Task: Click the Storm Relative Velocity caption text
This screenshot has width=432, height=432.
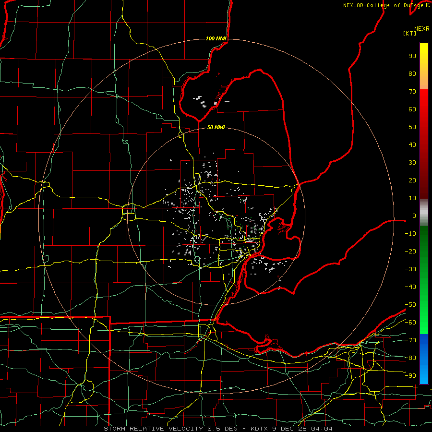Action: pyautogui.click(x=218, y=429)
